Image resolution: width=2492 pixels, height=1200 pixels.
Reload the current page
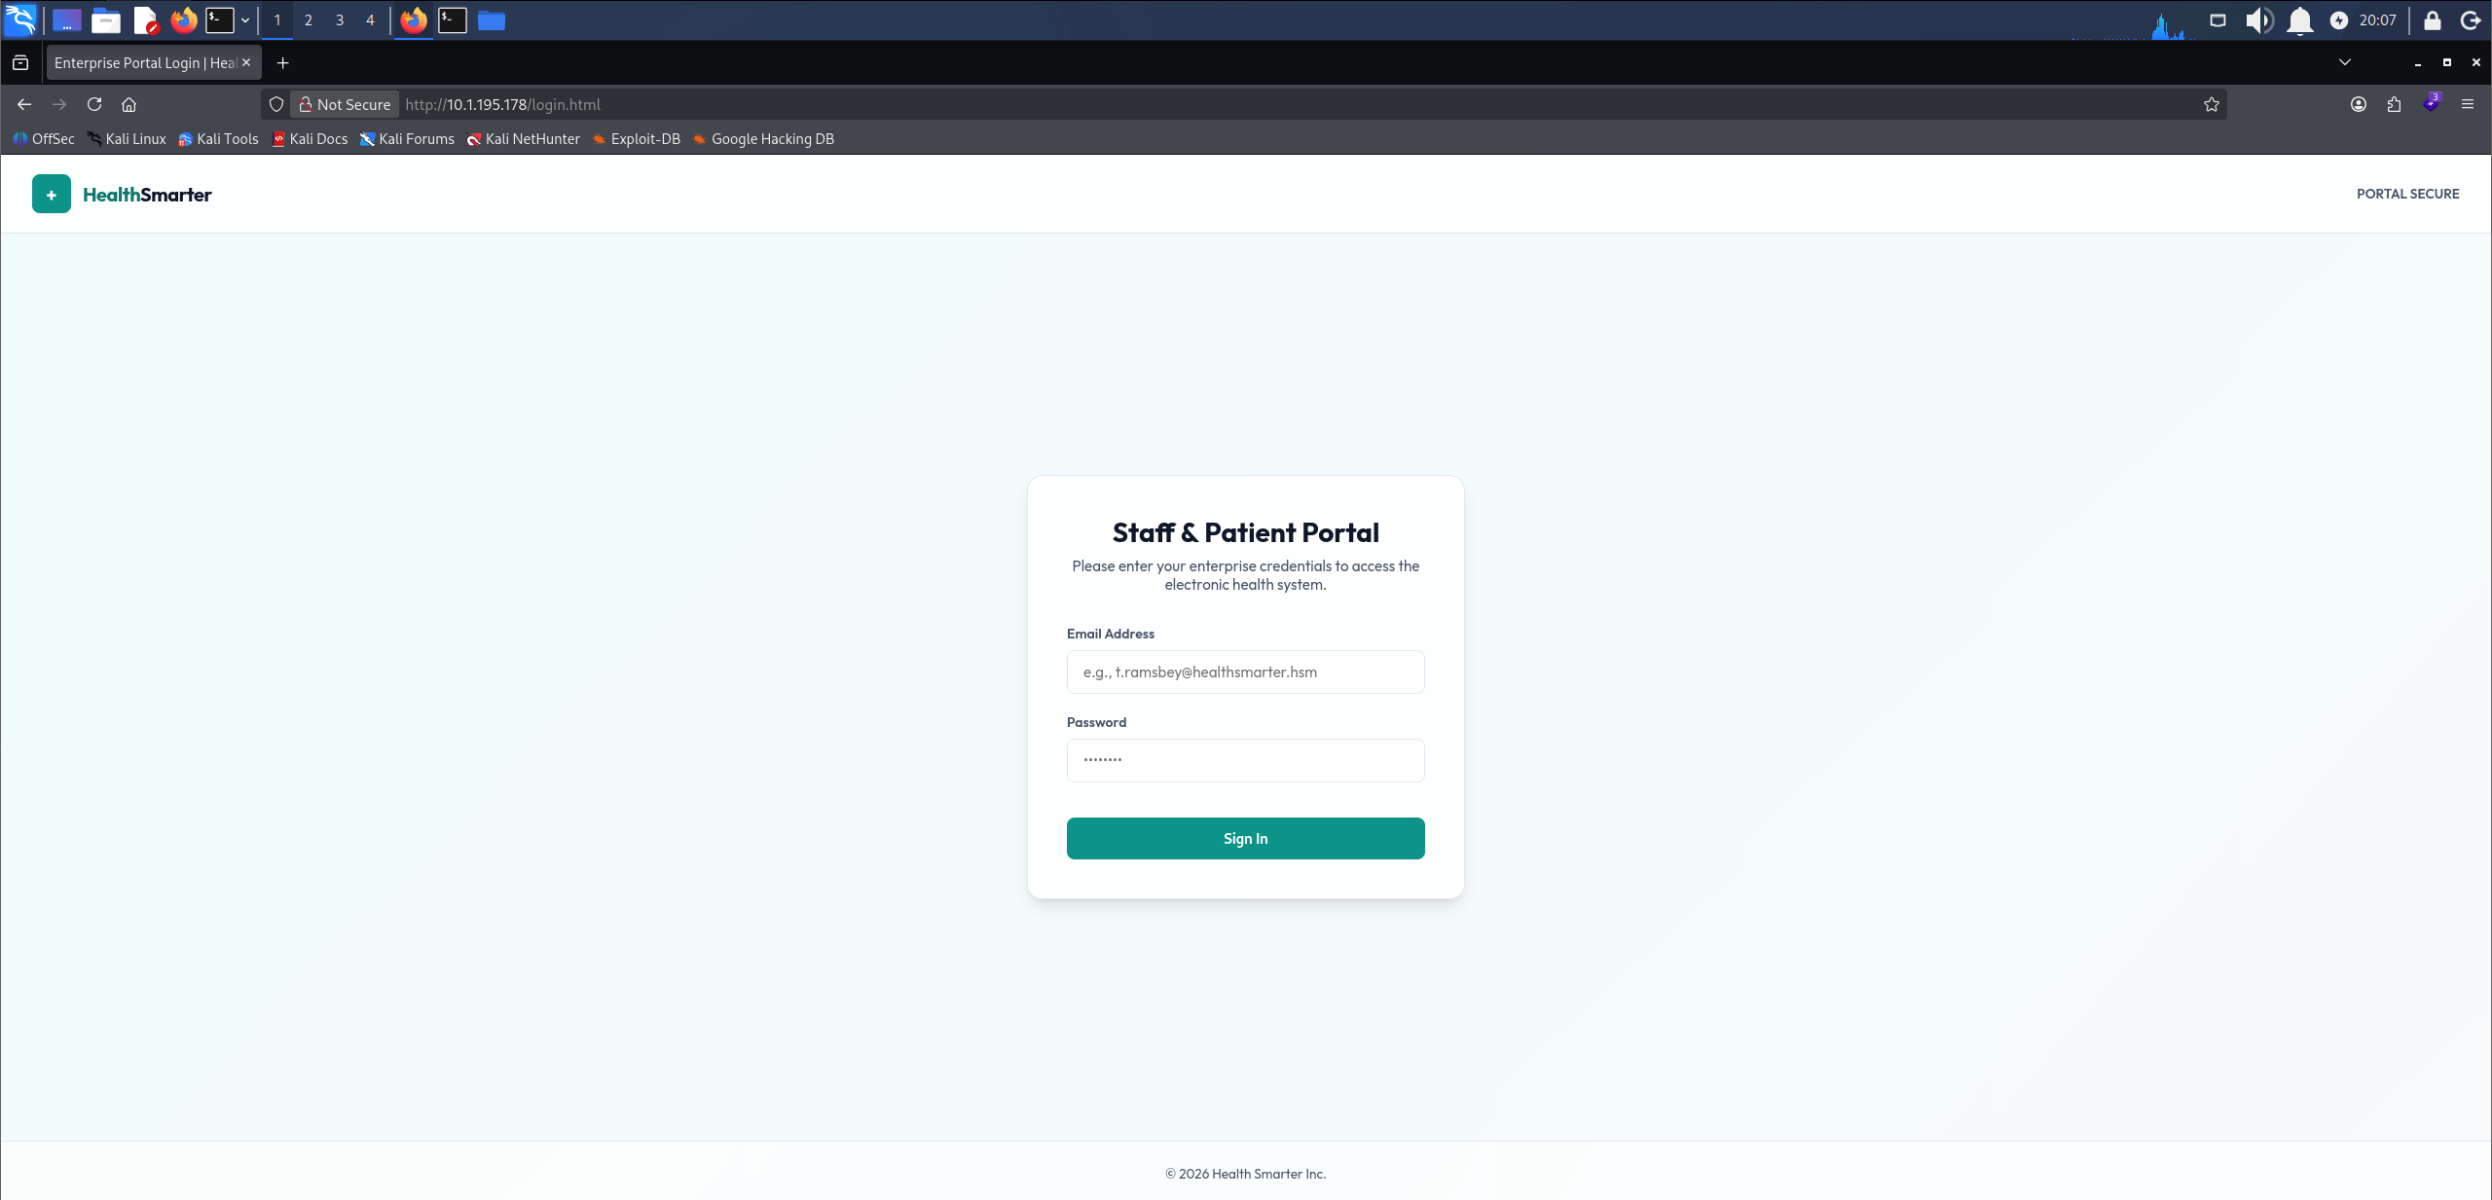(94, 104)
